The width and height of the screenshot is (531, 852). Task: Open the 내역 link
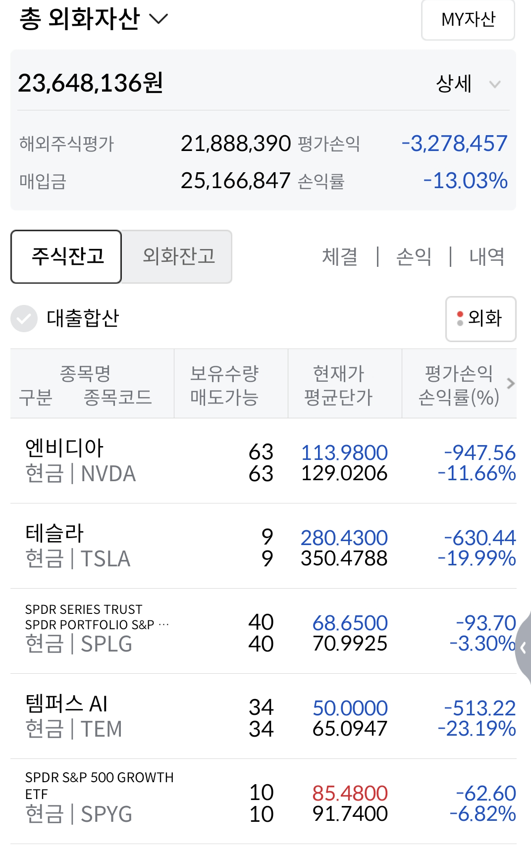(487, 256)
